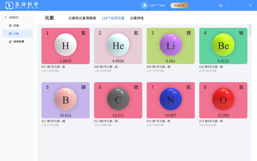Click the 科学世界 rocket sidebar icon

click(10, 42)
